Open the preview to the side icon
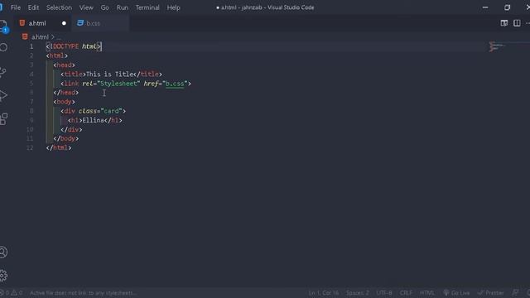The height and width of the screenshot is (298, 530). [504, 23]
